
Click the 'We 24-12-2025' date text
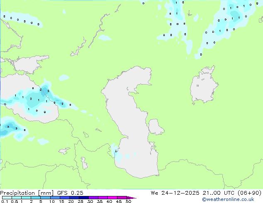coord(175,193)
